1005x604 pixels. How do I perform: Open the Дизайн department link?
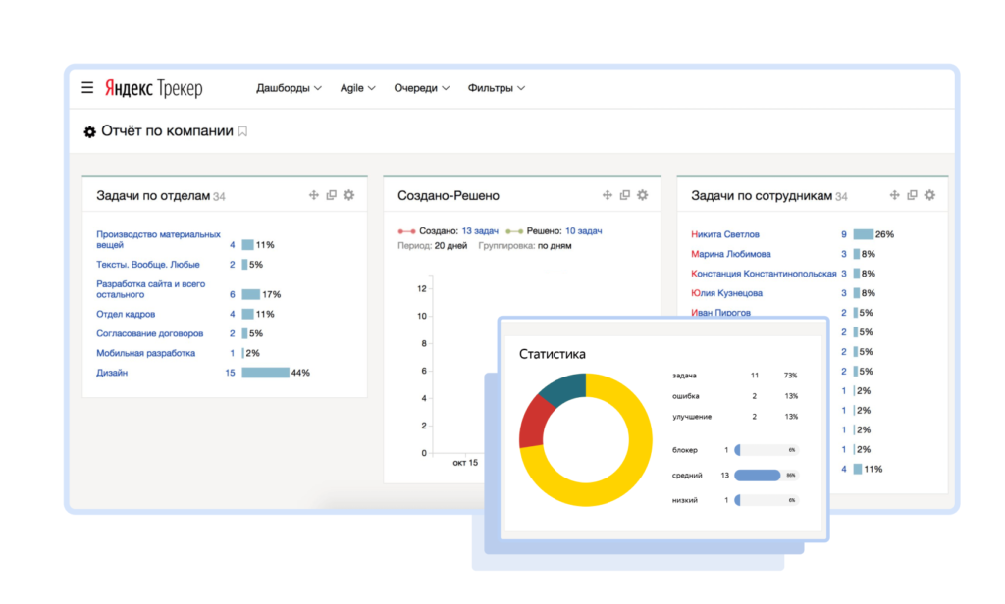[112, 373]
